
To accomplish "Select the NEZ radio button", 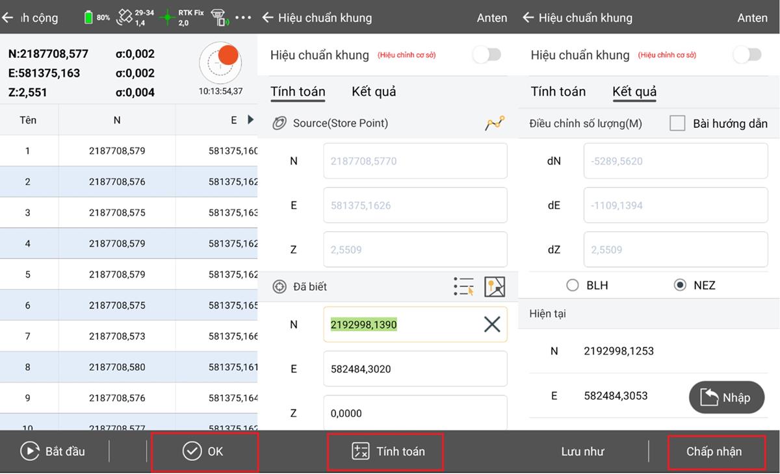I will tap(680, 285).
